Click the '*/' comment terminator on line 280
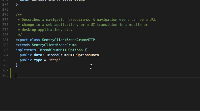 pos(20,35)
